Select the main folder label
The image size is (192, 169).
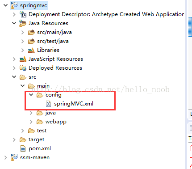[43, 86]
